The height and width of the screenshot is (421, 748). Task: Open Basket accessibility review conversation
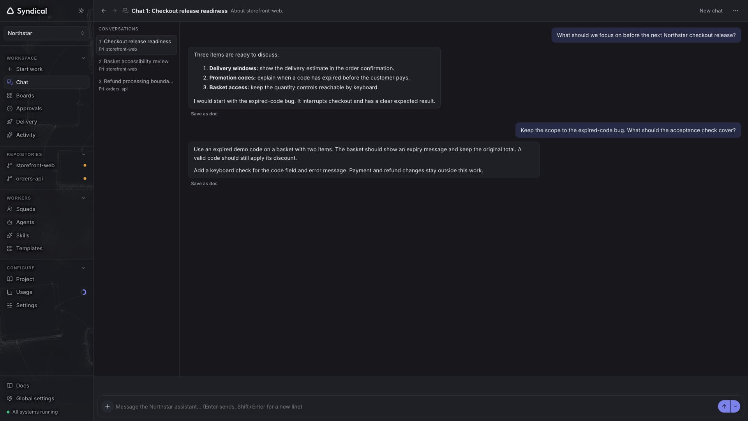click(x=136, y=65)
